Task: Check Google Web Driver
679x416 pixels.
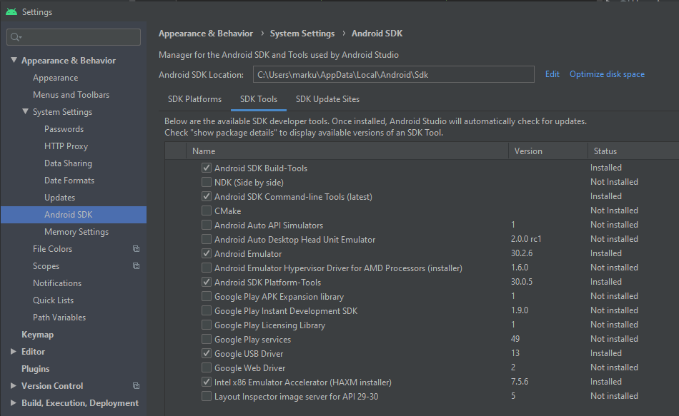Action: tap(207, 367)
